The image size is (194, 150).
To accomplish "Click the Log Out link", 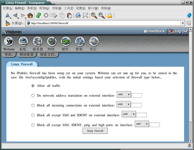I will tap(178, 31).
